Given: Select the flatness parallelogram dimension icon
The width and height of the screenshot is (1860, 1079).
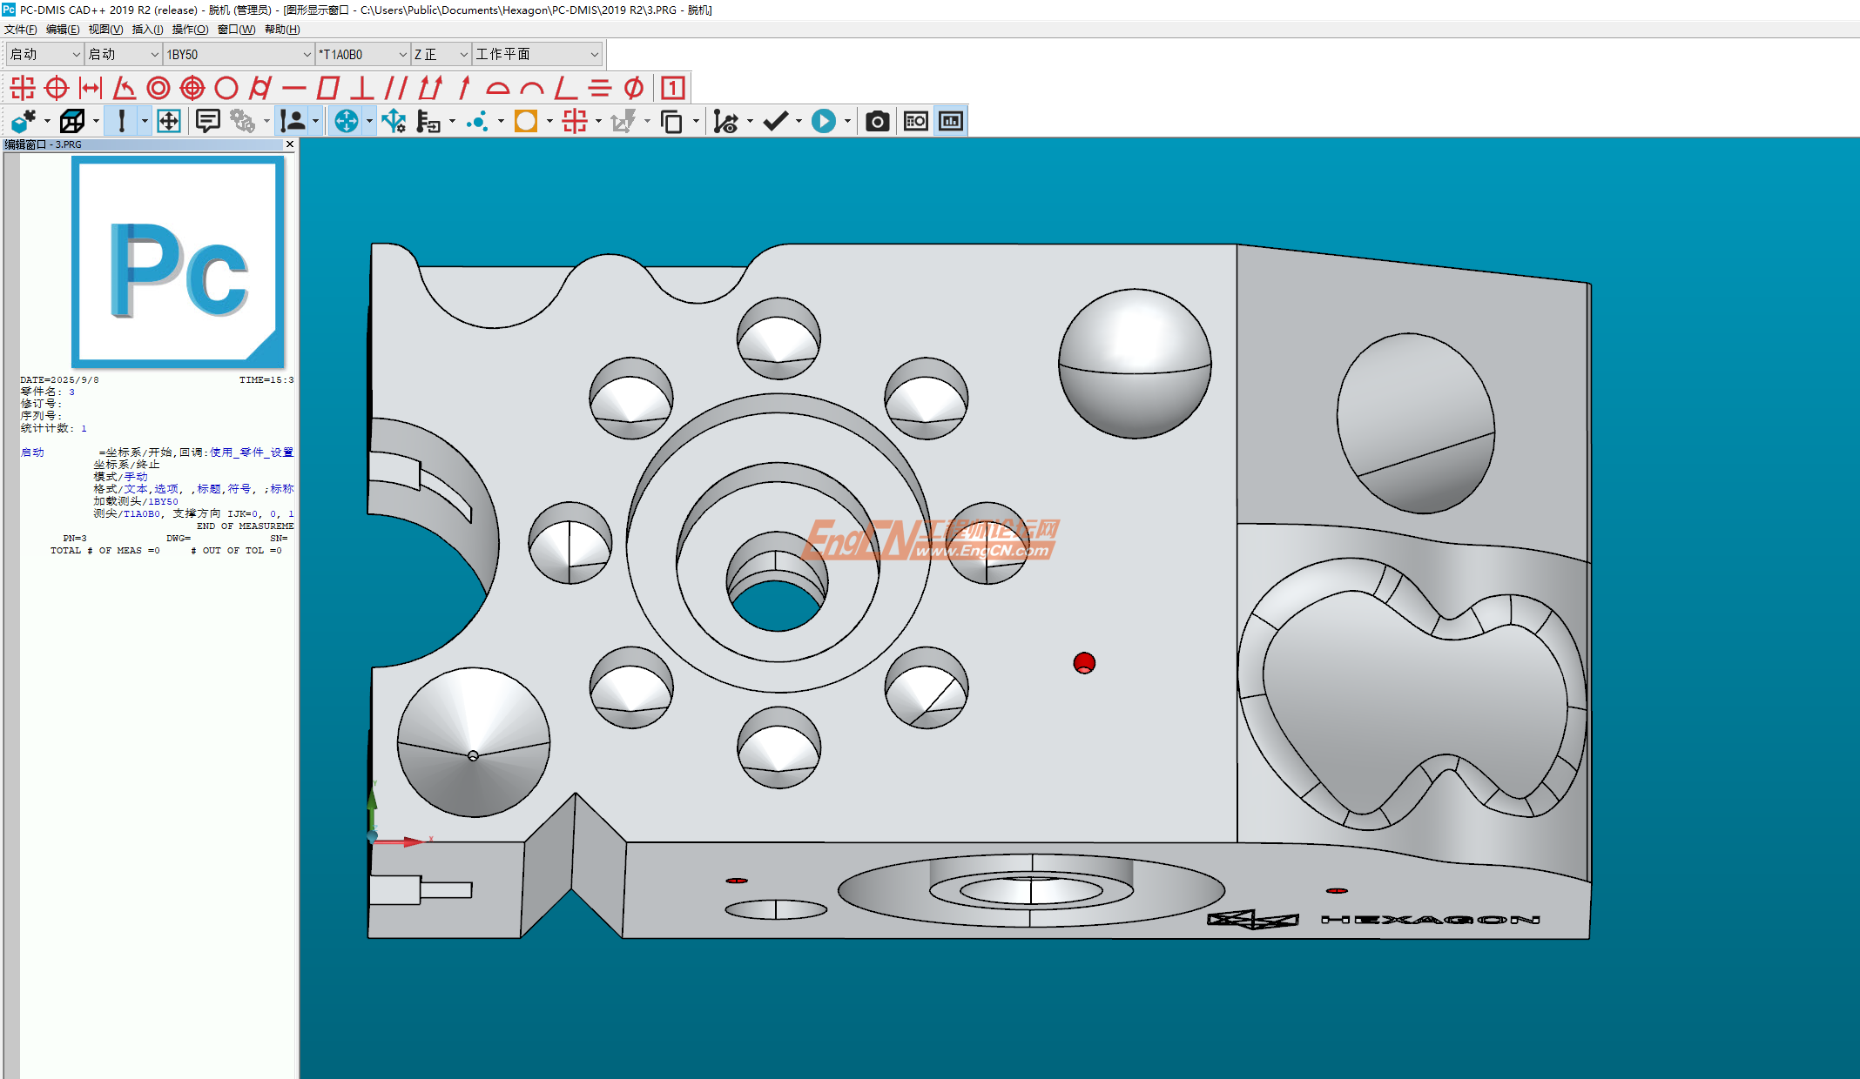Looking at the screenshot, I should pos(328,88).
